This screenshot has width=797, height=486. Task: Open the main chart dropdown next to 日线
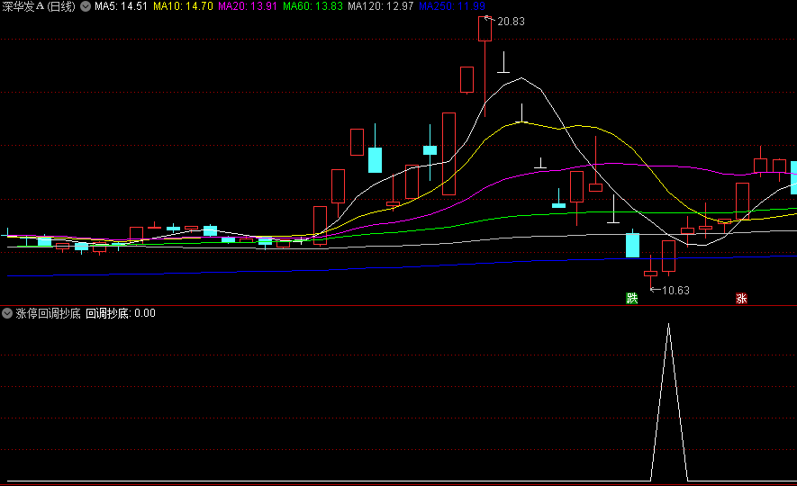(86, 7)
